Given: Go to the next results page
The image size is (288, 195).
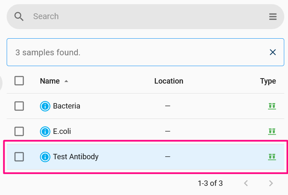Looking at the screenshot, I should point(271,183).
